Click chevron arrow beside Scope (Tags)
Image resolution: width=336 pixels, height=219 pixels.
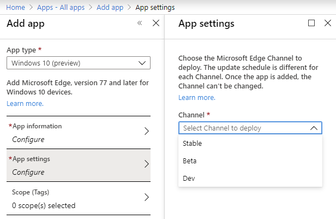click(x=147, y=197)
